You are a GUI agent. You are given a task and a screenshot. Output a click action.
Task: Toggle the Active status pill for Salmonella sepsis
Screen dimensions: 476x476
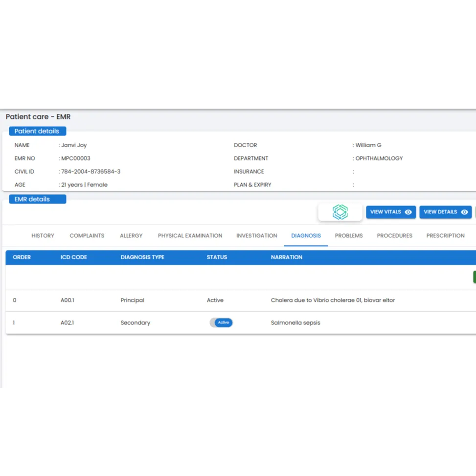(221, 322)
